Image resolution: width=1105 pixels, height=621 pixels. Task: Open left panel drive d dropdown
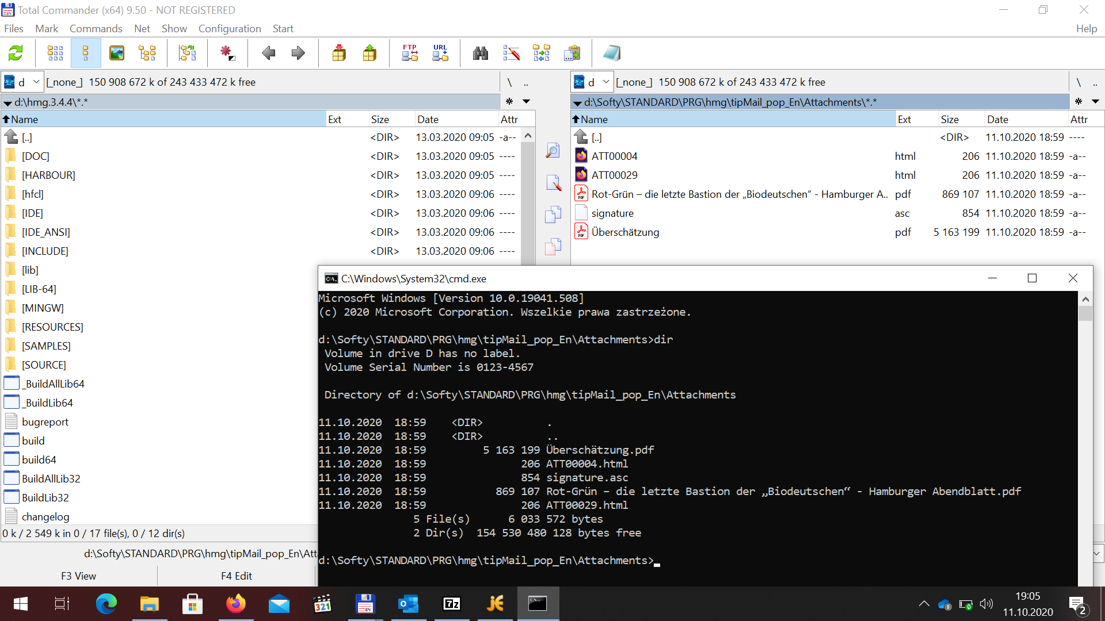22,82
